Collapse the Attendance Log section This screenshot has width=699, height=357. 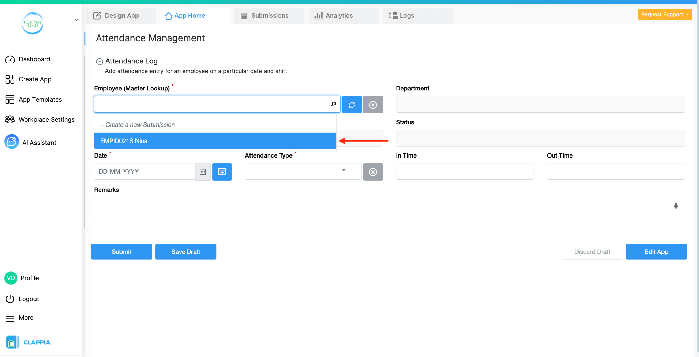(x=99, y=61)
